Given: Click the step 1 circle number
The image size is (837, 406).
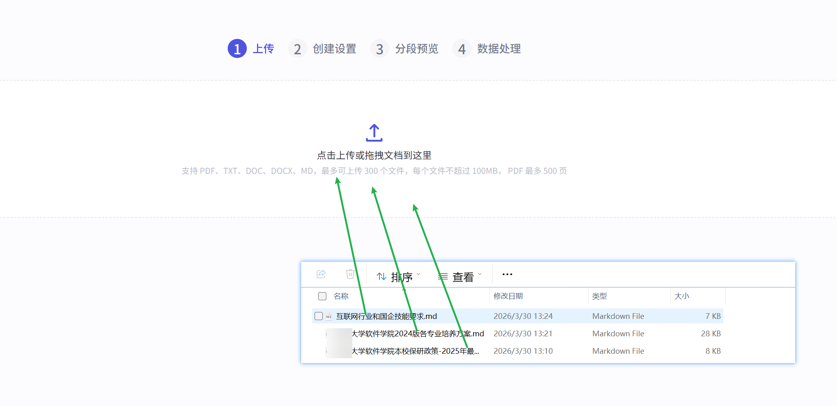Looking at the screenshot, I should (x=237, y=49).
